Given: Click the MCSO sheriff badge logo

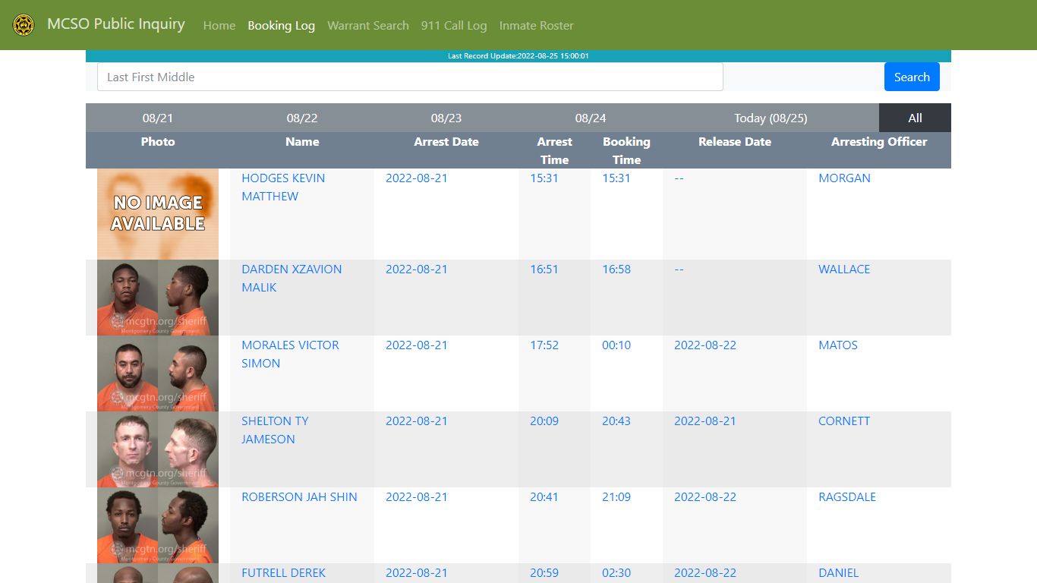Looking at the screenshot, I should (x=24, y=25).
